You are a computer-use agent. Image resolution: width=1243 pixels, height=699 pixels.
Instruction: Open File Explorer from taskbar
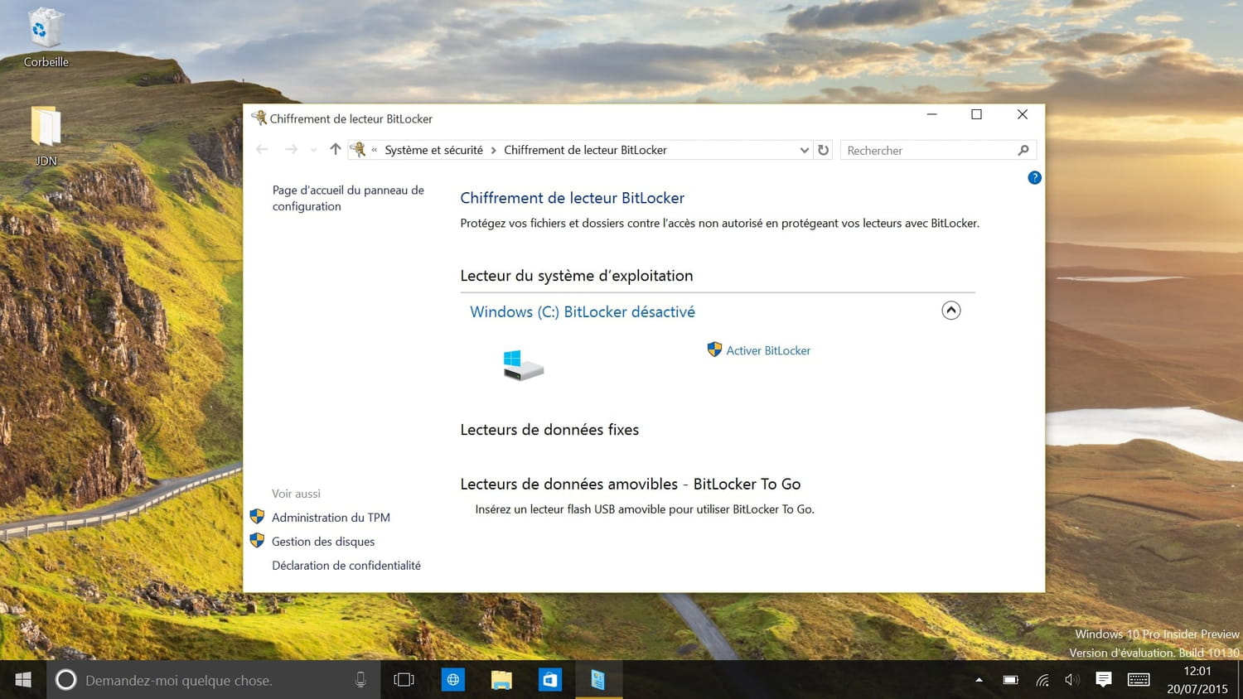tap(501, 680)
